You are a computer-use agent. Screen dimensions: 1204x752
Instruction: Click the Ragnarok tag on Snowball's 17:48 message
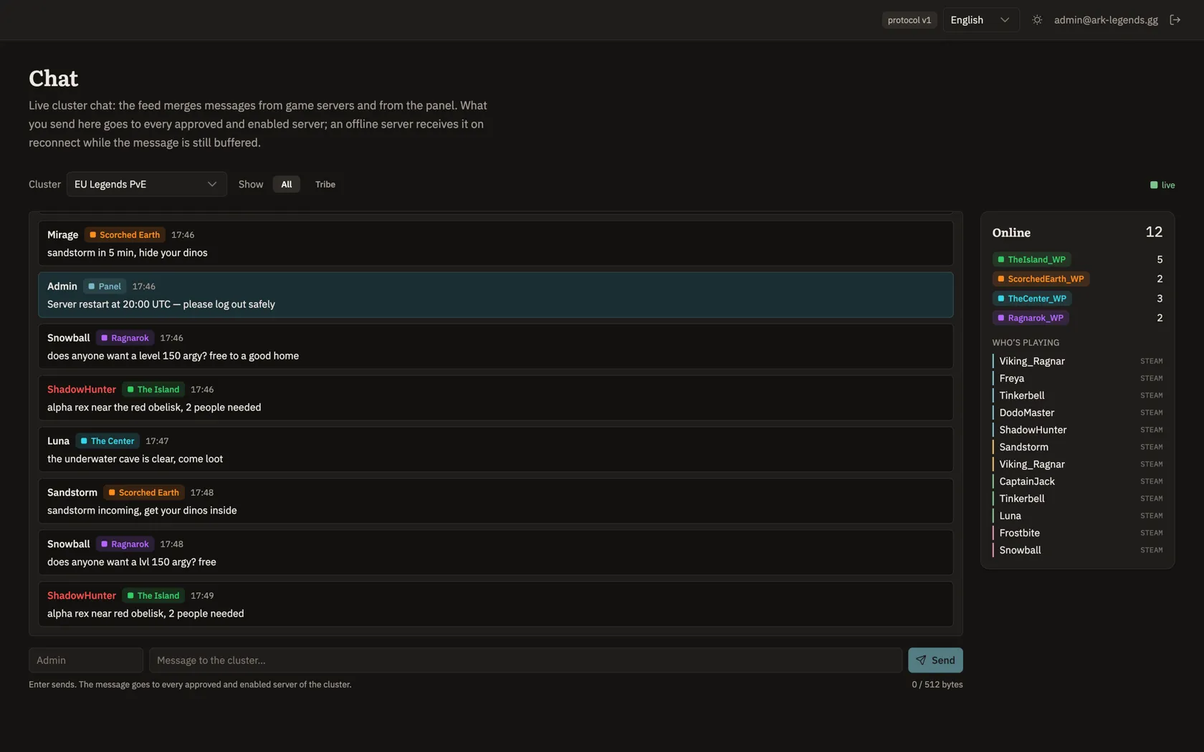tap(125, 544)
